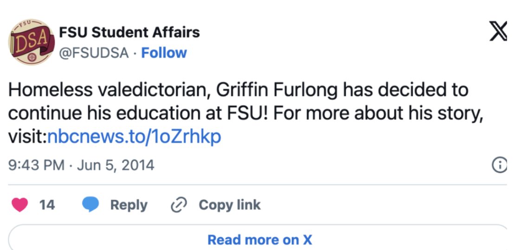Screen dimensions: 528x250
Task: Click the Reply label
Action: tap(129, 205)
